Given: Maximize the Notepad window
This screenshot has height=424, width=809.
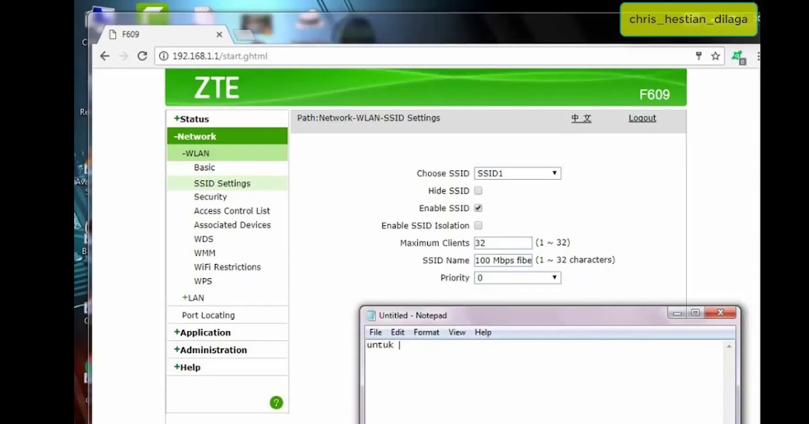Looking at the screenshot, I should [x=695, y=313].
